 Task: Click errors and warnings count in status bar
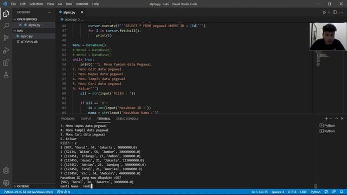click(63, 192)
